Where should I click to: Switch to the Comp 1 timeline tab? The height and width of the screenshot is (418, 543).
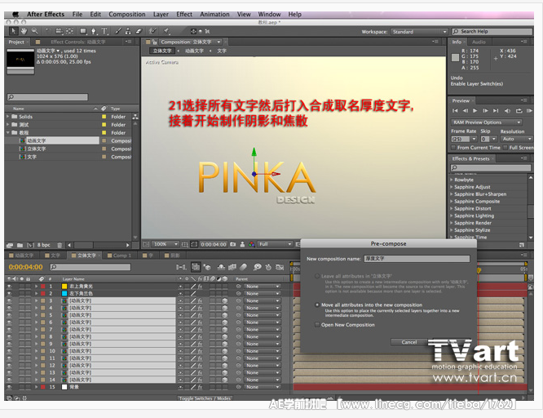click(120, 256)
